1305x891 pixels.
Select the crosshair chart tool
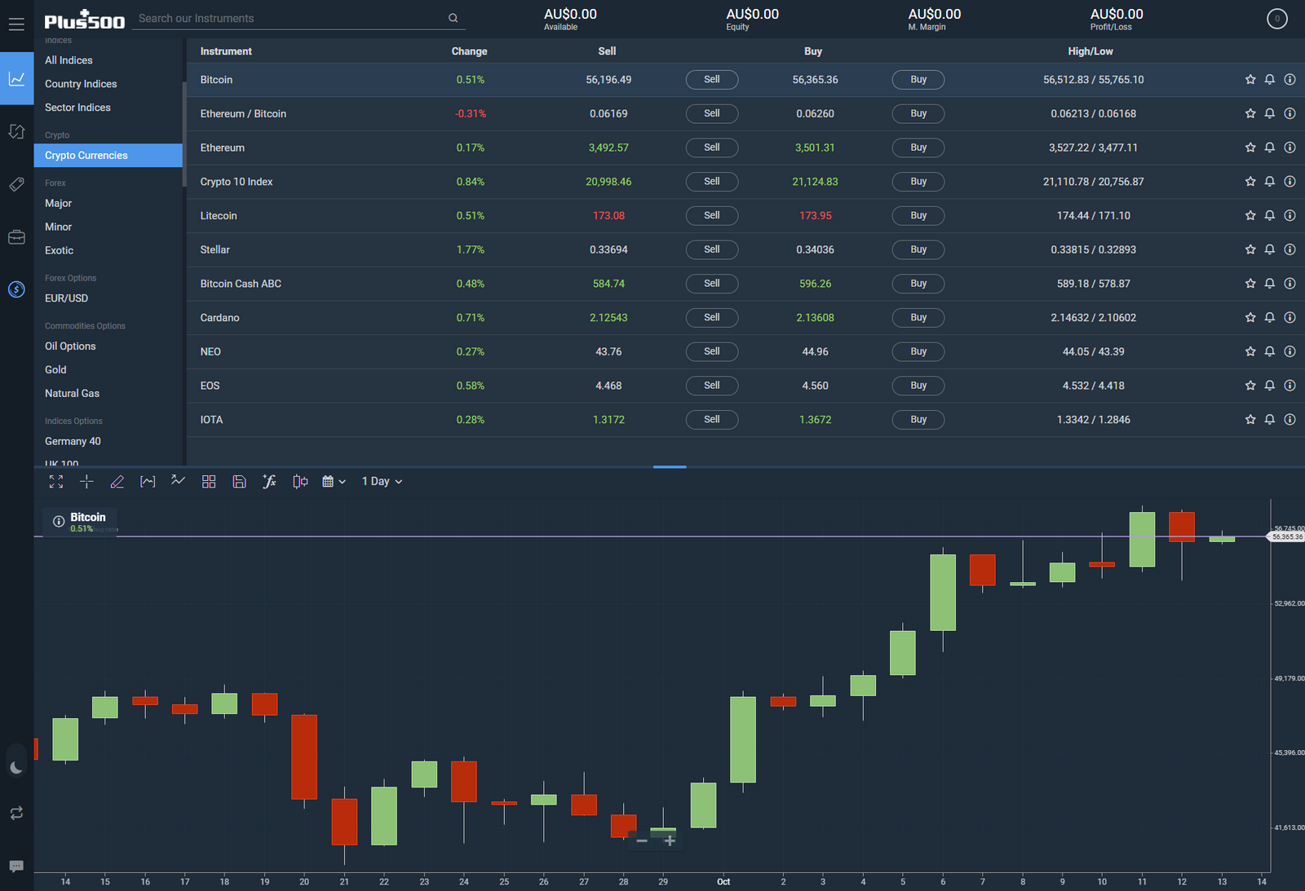point(86,482)
